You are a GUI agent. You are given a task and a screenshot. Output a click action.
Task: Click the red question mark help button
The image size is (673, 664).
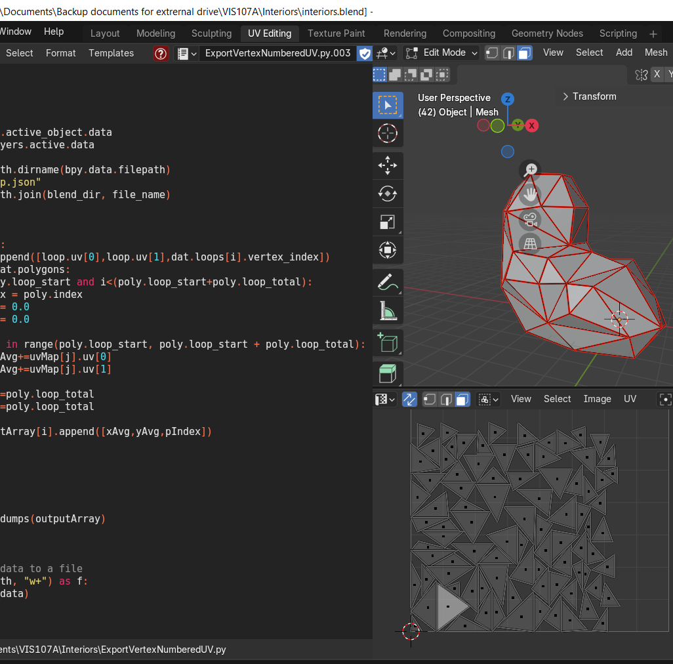(x=161, y=53)
